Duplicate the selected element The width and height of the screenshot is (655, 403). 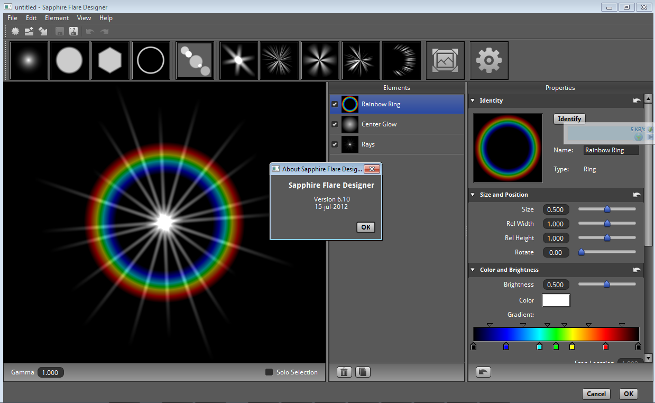363,372
